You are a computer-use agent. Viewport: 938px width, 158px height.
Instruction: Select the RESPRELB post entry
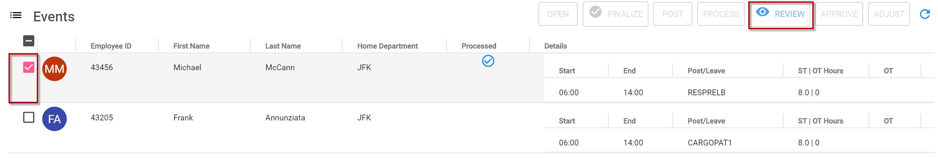pyautogui.click(x=706, y=93)
